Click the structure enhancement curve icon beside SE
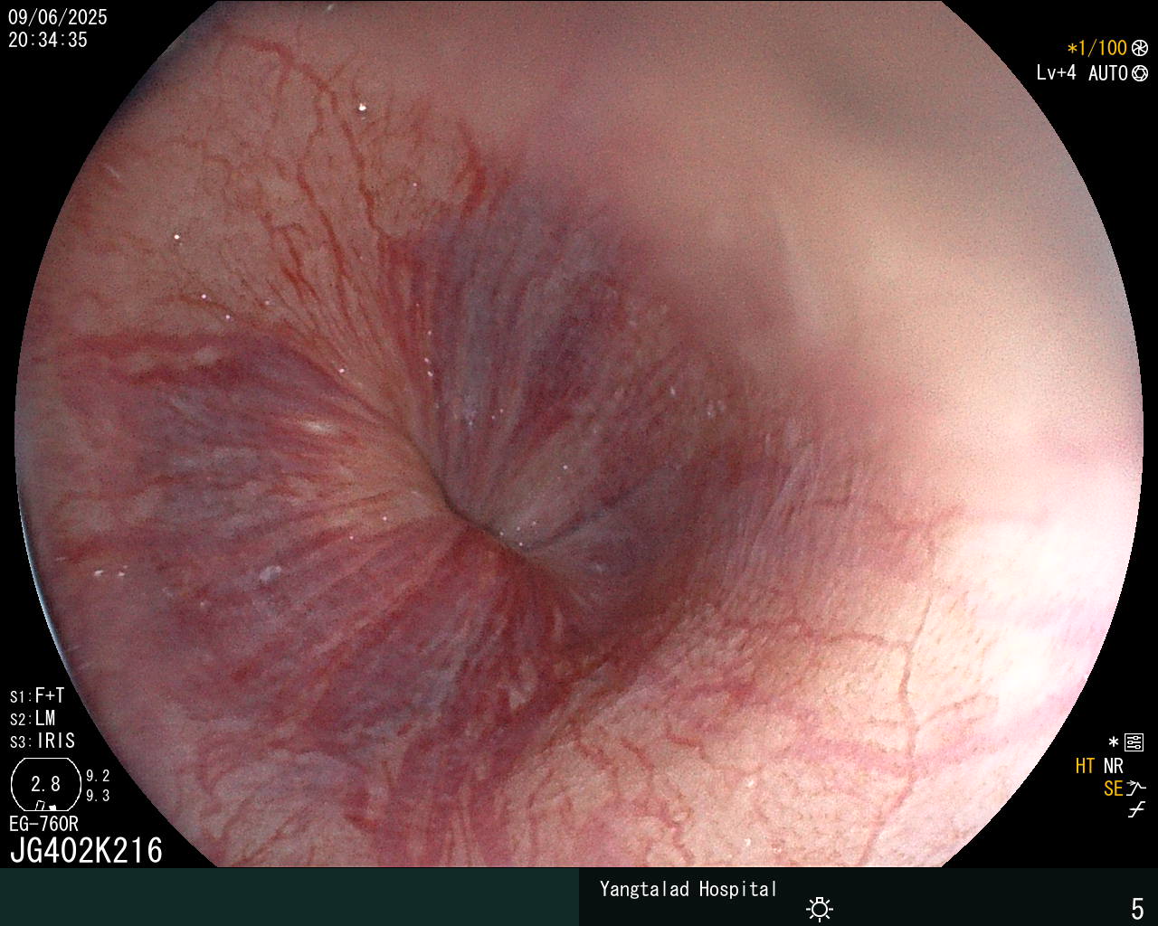 [x=1136, y=789]
